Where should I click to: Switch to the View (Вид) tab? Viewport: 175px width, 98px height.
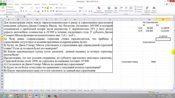point(61,4)
